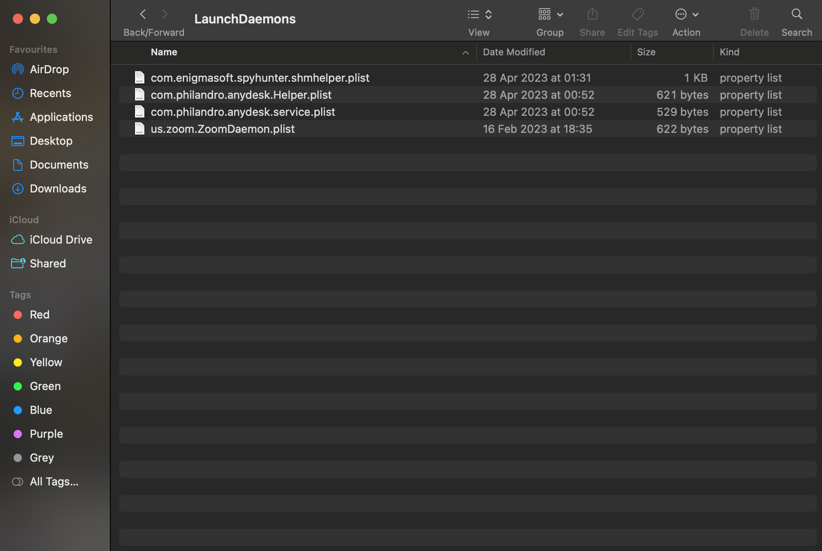Select com.philandro.anydesk.Helper.plist file

(x=241, y=95)
